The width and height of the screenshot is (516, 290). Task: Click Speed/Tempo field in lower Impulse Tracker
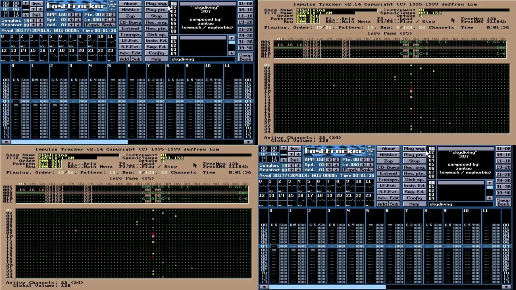[x=172, y=158]
